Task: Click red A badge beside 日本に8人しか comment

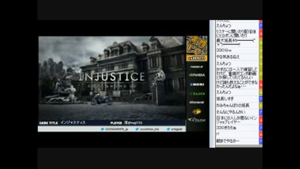Action: [261, 120]
